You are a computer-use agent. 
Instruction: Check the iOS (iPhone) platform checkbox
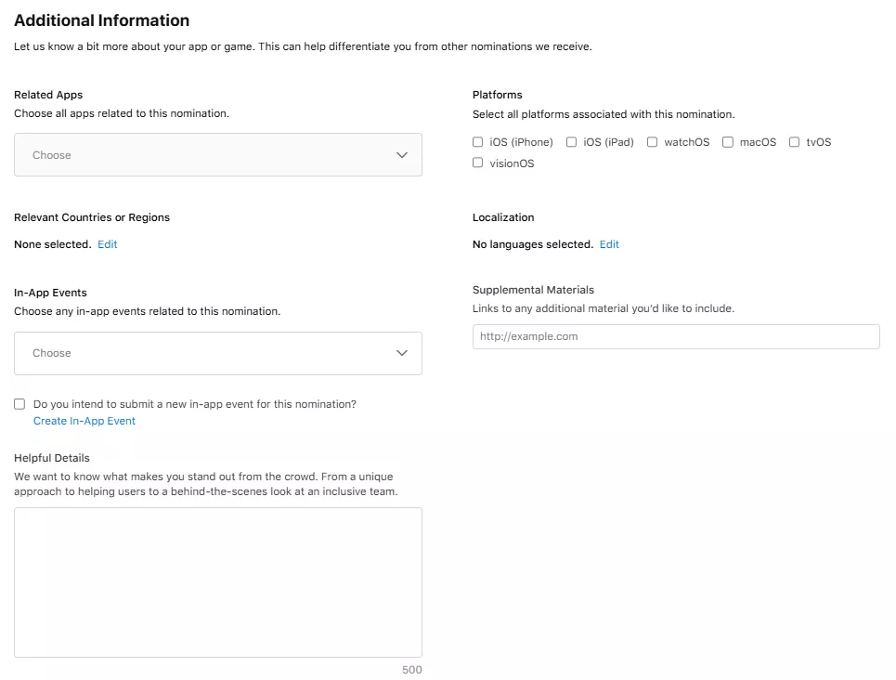pos(478,142)
